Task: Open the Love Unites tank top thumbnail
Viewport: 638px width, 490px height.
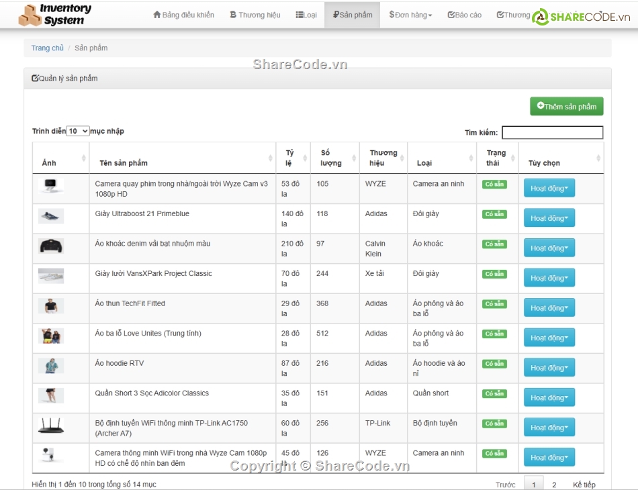Action: (51, 336)
